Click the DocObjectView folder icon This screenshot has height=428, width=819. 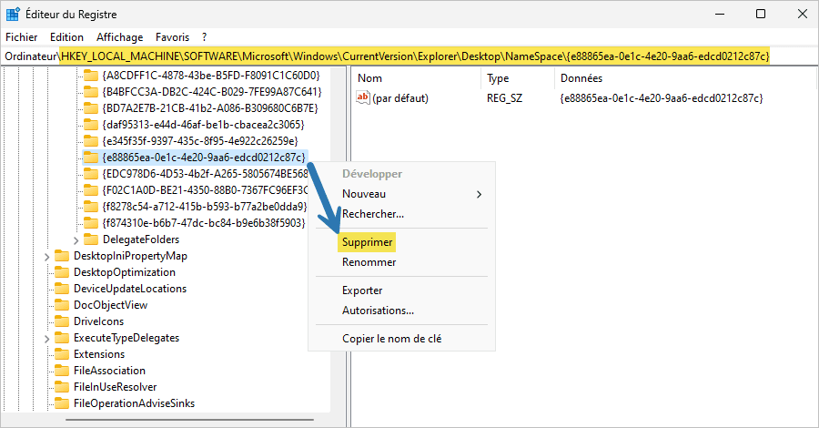(62, 305)
